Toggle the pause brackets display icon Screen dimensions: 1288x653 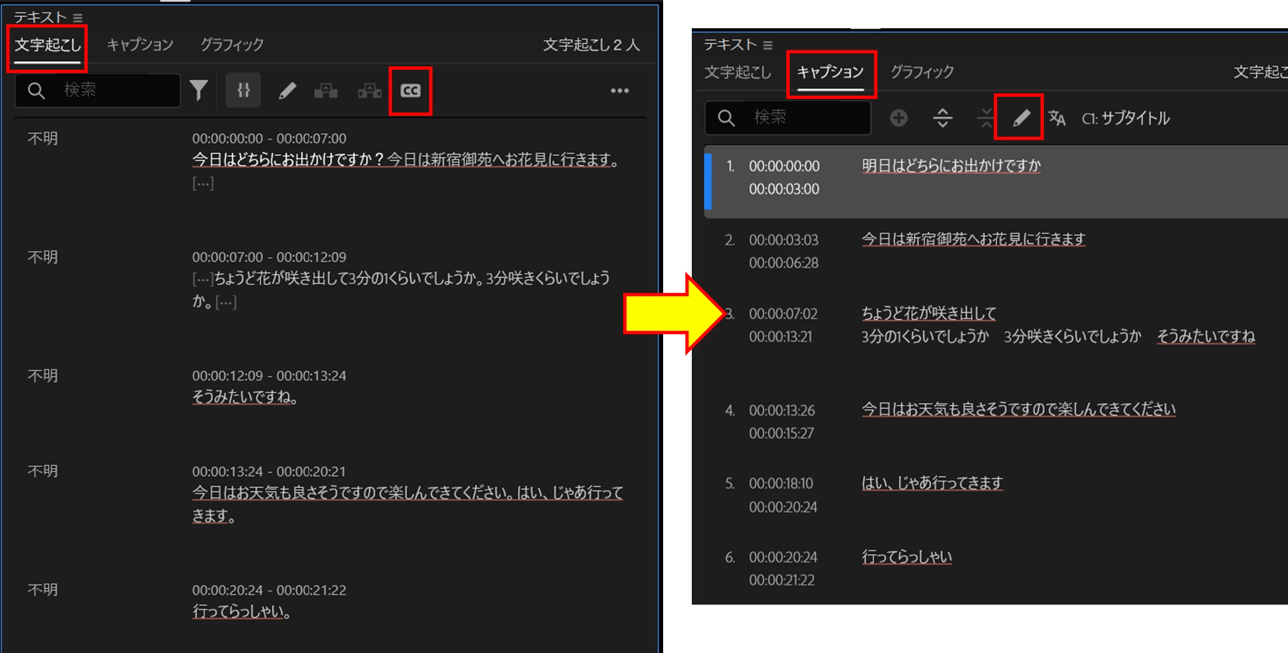click(243, 90)
